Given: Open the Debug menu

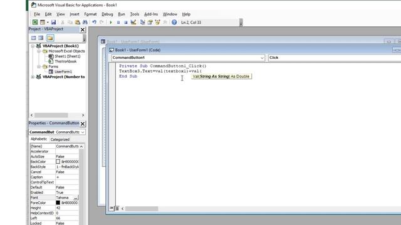Looking at the screenshot, I should point(107,14).
